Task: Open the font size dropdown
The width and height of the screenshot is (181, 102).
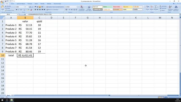Action: point(28,7)
